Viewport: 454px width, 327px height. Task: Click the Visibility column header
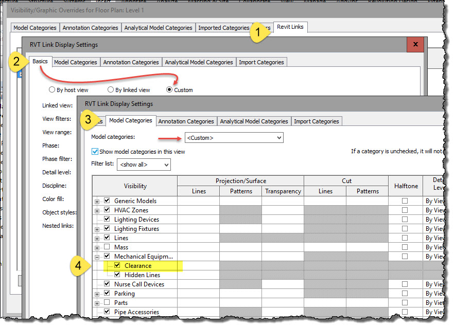(x=135, y=186)
